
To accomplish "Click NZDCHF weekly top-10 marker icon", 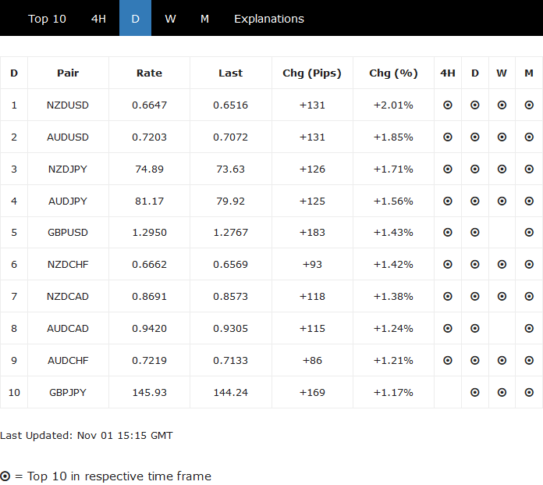I will click(502, 265).
